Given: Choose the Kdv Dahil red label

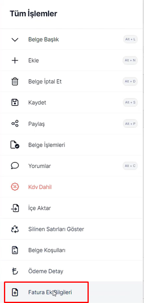Looking at the screenshot, I should [40, 187].
